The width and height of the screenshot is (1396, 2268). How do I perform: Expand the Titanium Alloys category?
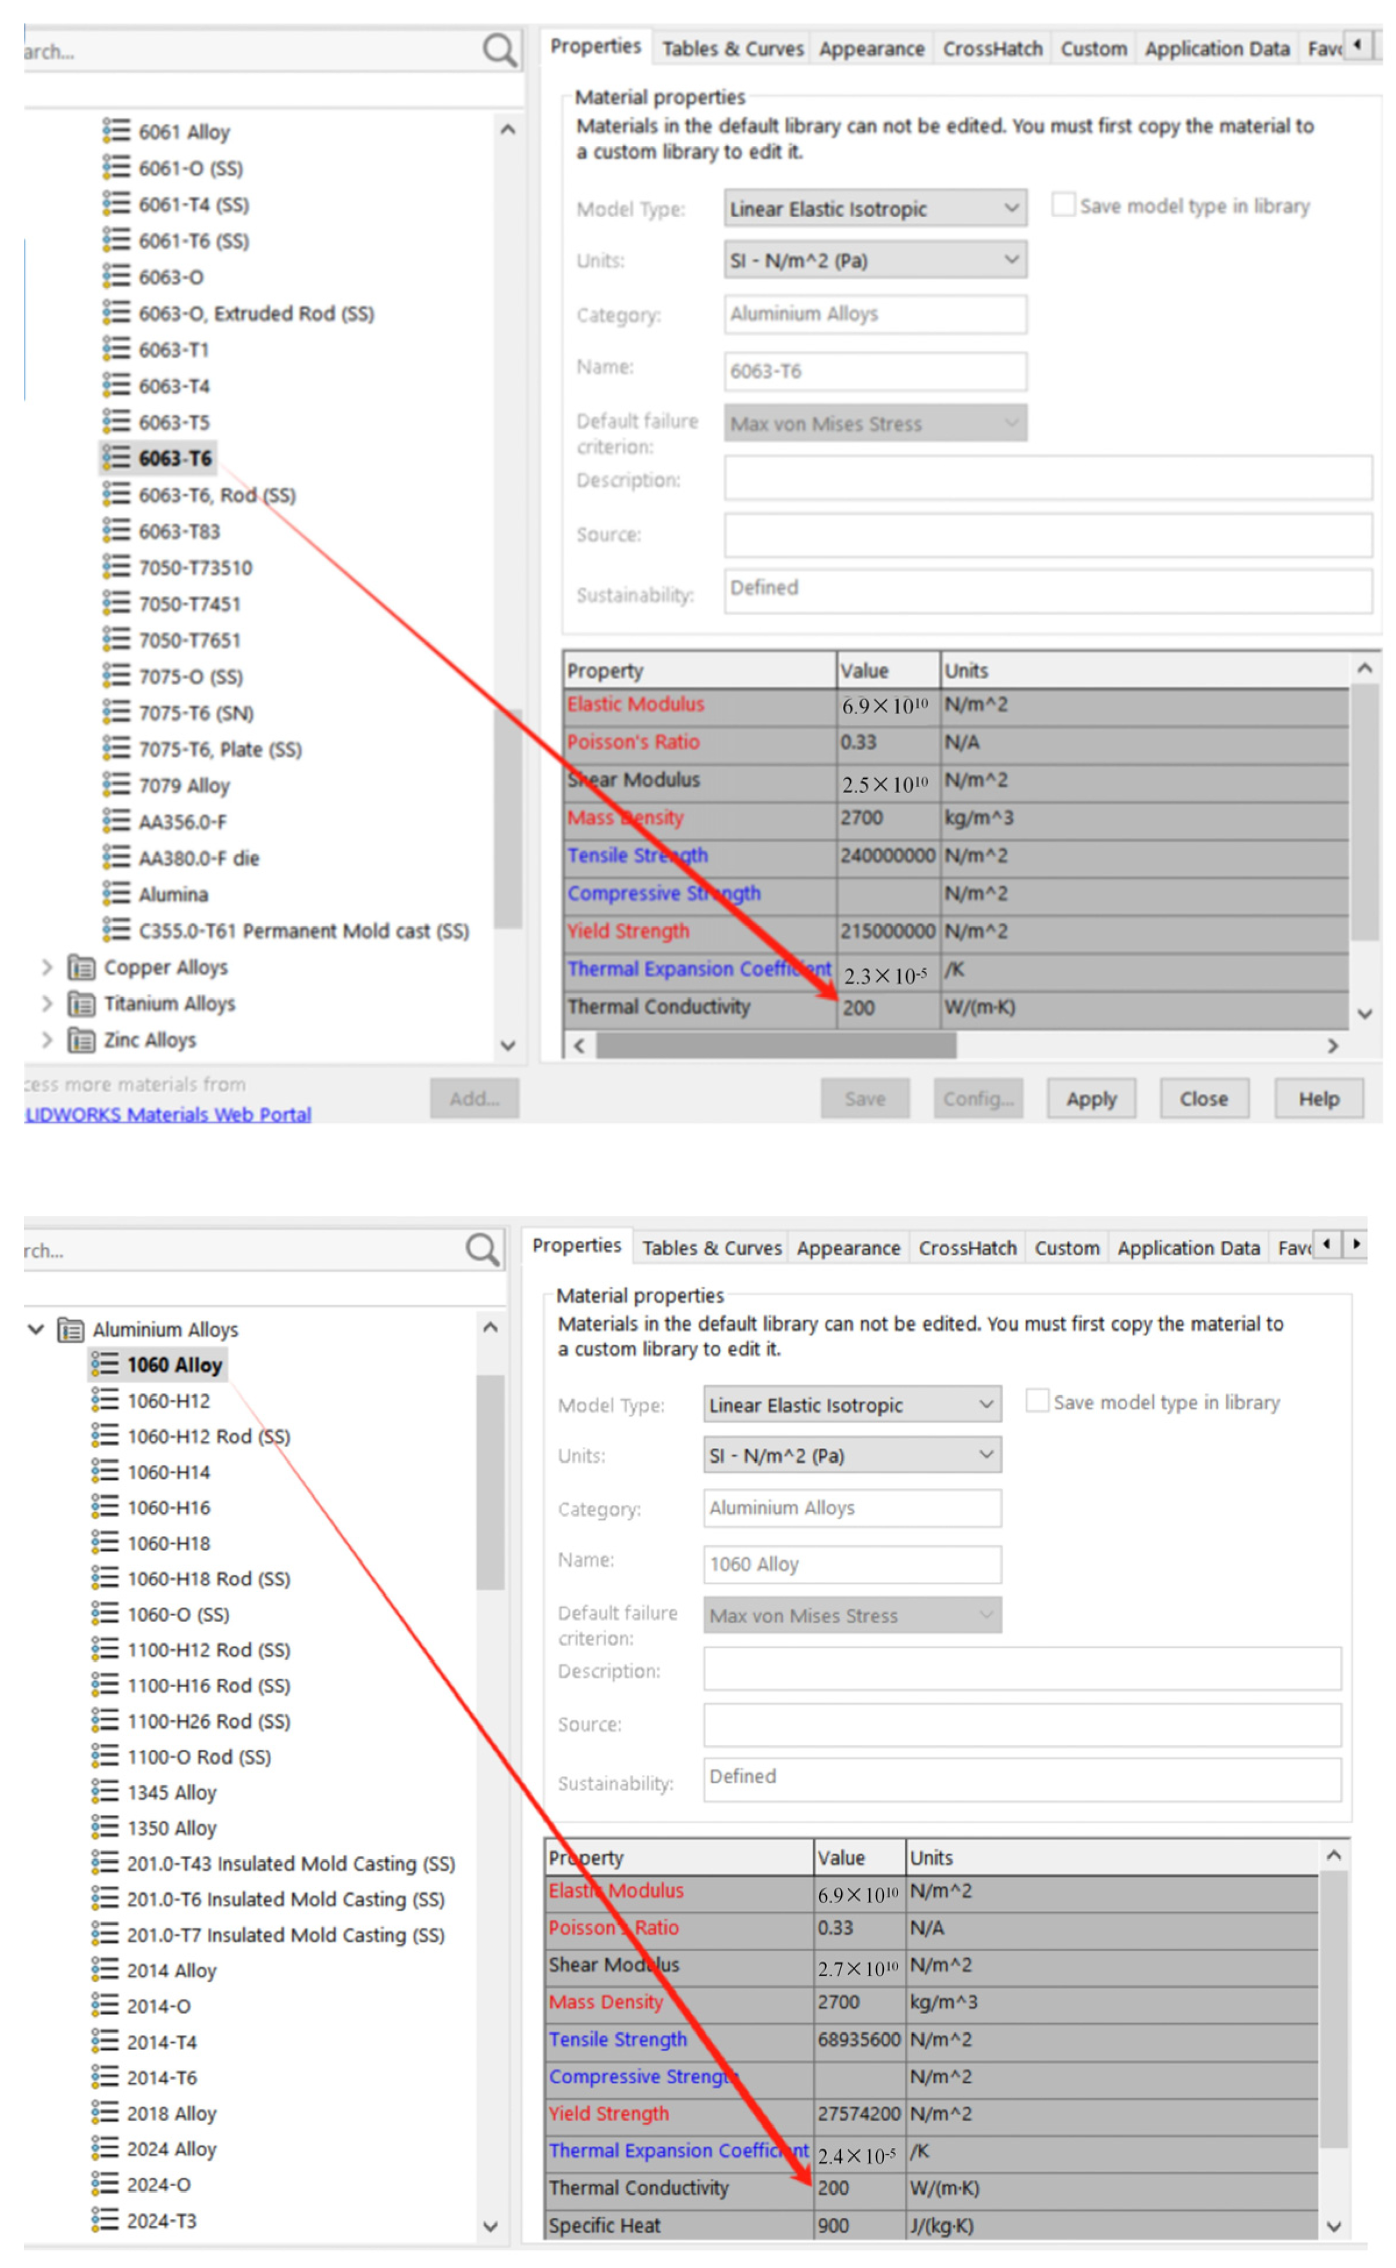pyautogui.click(x=47, y=1003)
